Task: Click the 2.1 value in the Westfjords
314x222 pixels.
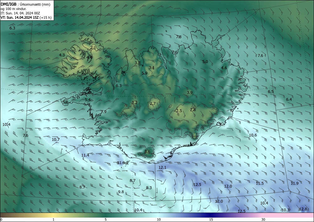Action: [x=93, y=48]
